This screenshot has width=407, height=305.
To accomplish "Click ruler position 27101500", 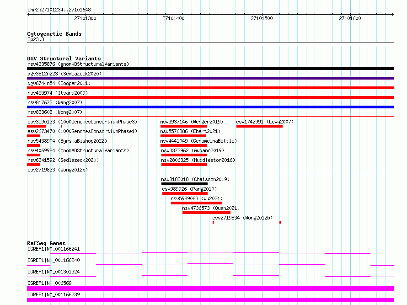I will tap(262, 18).
